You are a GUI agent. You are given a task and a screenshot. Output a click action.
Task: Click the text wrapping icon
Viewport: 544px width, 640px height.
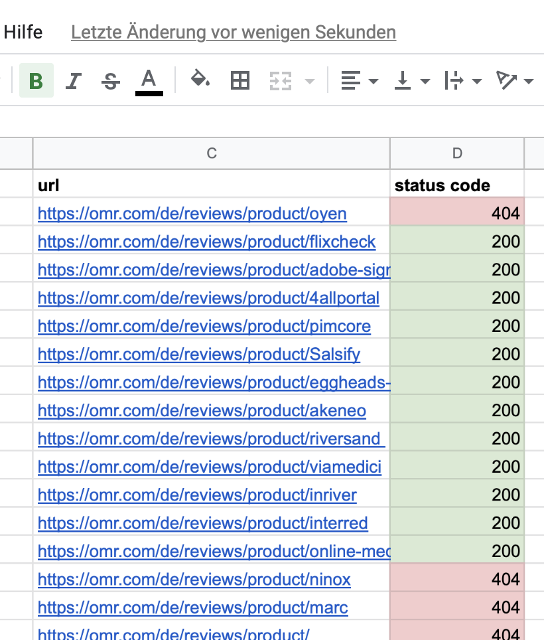coord(454,80)
